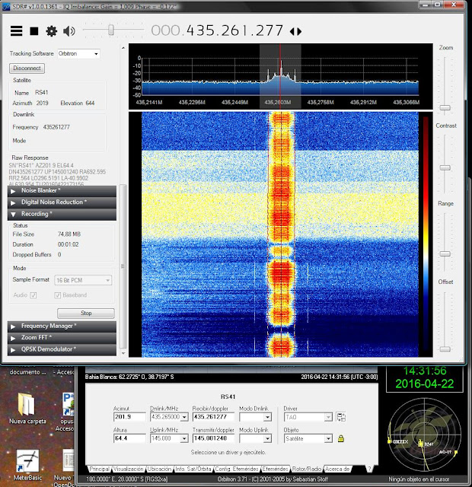Open the Nueva carpeta desktop folder
472x487 pixels.
(26, 406)
